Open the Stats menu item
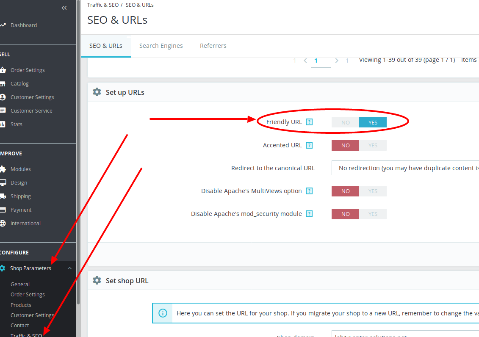 [17, 124]
